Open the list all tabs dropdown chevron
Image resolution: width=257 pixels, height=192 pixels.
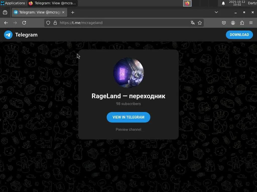tap(216, 12)
